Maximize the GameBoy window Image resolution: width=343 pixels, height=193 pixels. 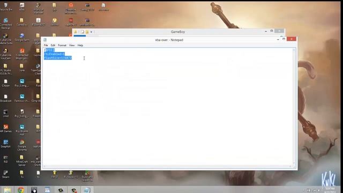272,31
